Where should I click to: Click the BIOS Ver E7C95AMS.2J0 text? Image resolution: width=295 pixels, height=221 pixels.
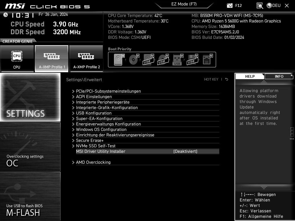pos(215,32)
